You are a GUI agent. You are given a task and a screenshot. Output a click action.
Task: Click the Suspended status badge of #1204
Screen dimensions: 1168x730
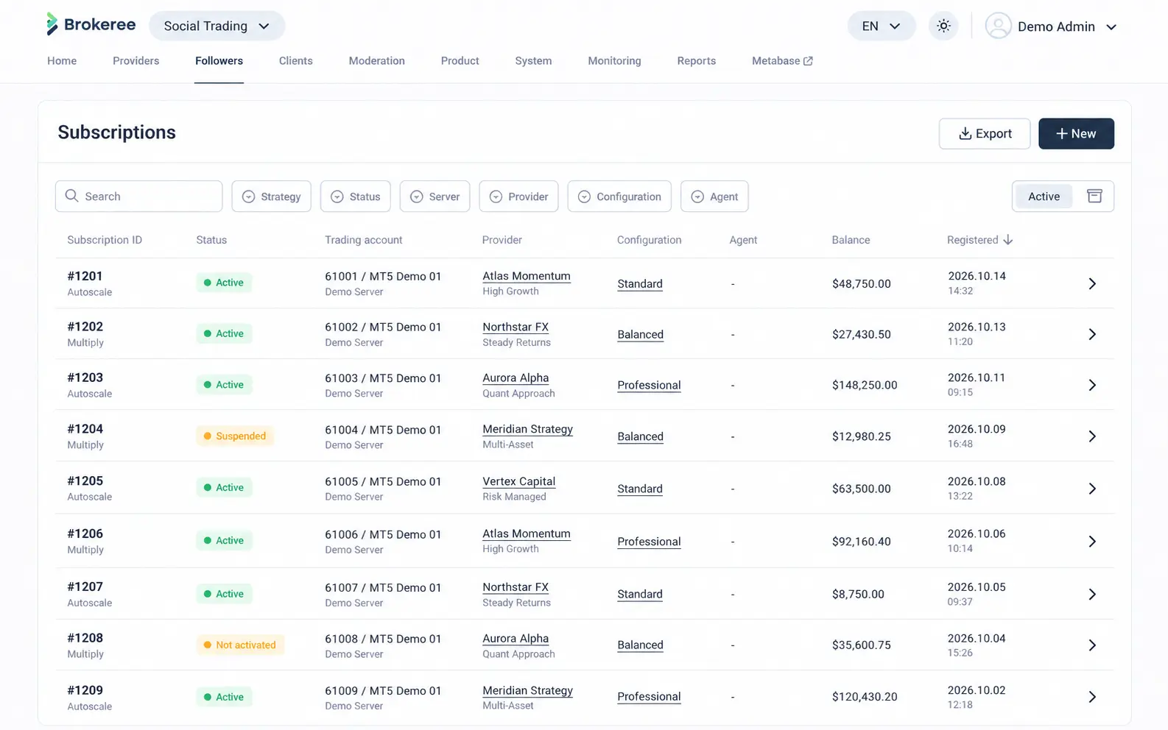tap(235, 436)
